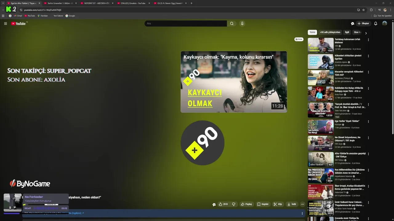Image resolution: width=394 pixels, height=221 pixels.
Task: Focus the YouTube search field
Action: click(x=186, y=24)
